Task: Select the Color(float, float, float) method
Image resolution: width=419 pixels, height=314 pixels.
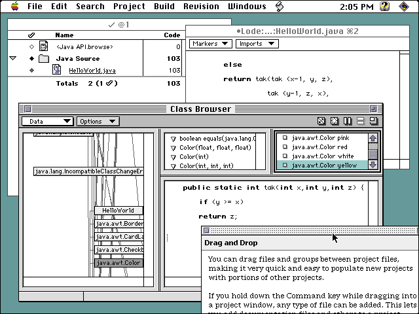Action: 215,148
